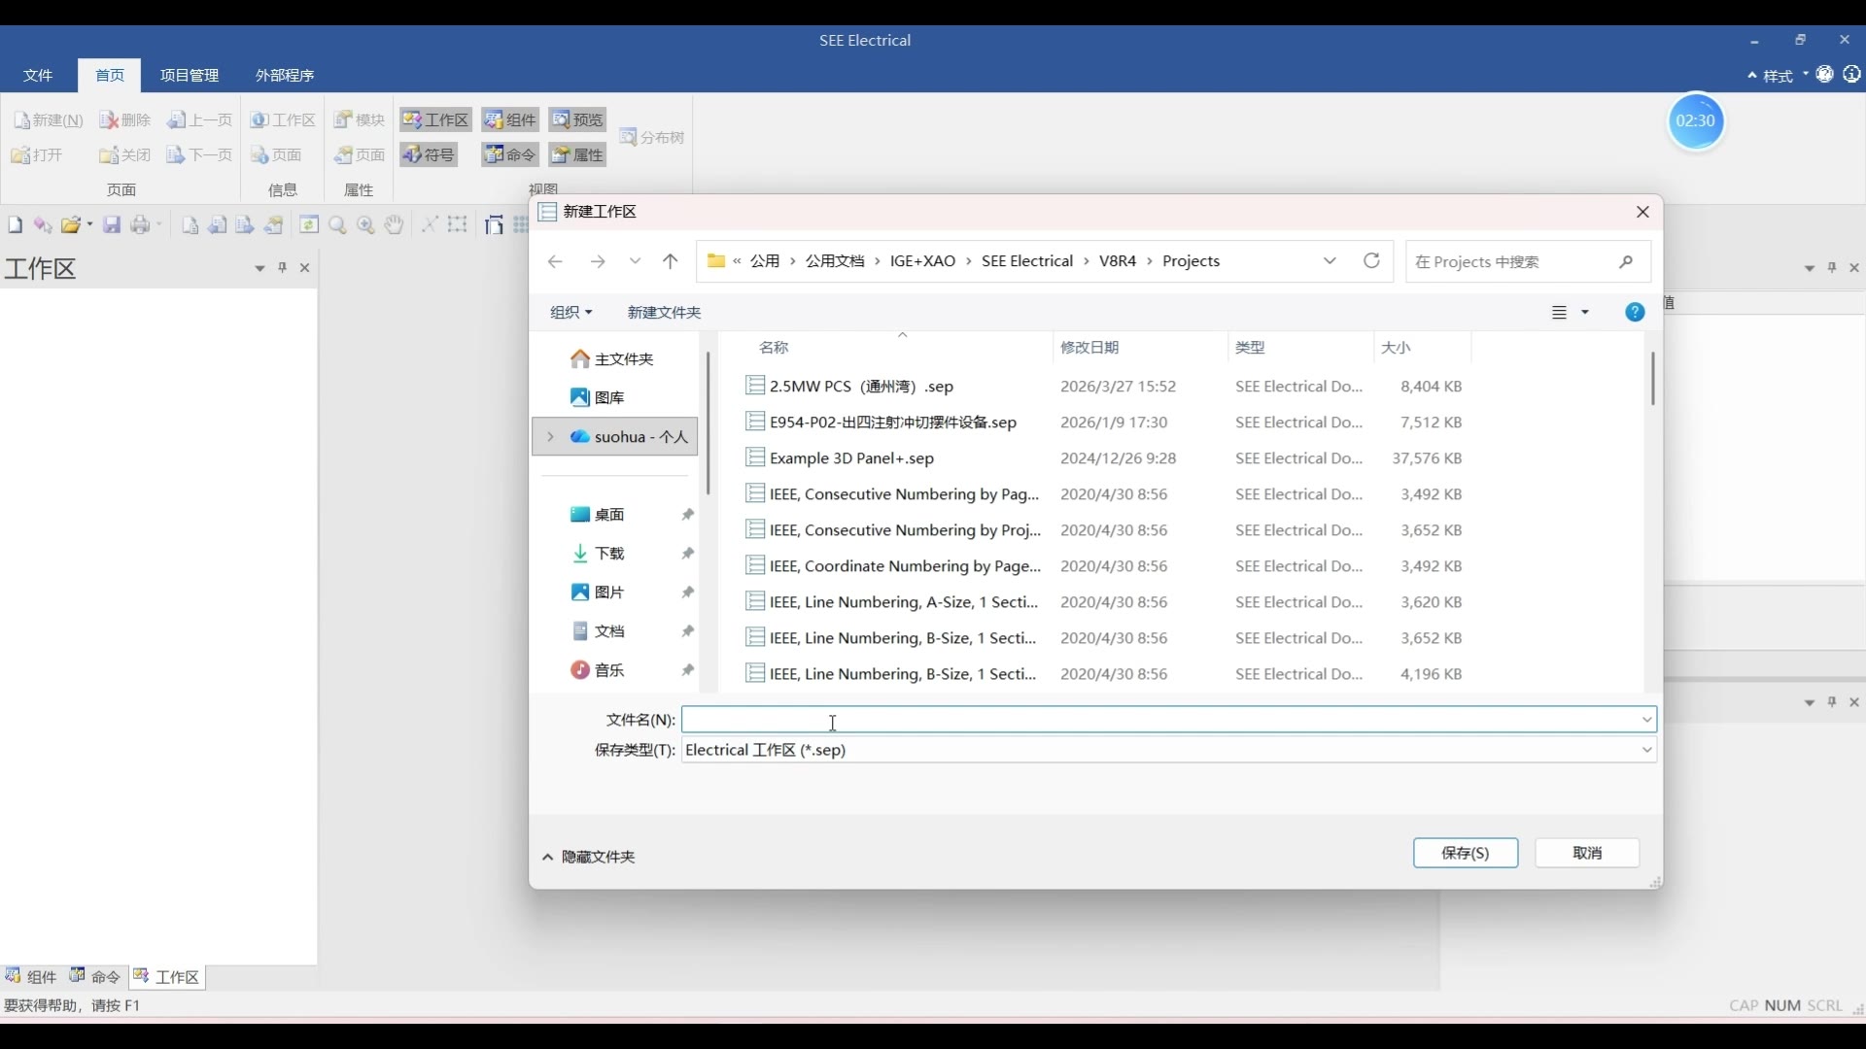Toggle the 符号 view button in ribbon
Image resolution: width=1866 pixels, height=1049 pixels.
point(429,154)
